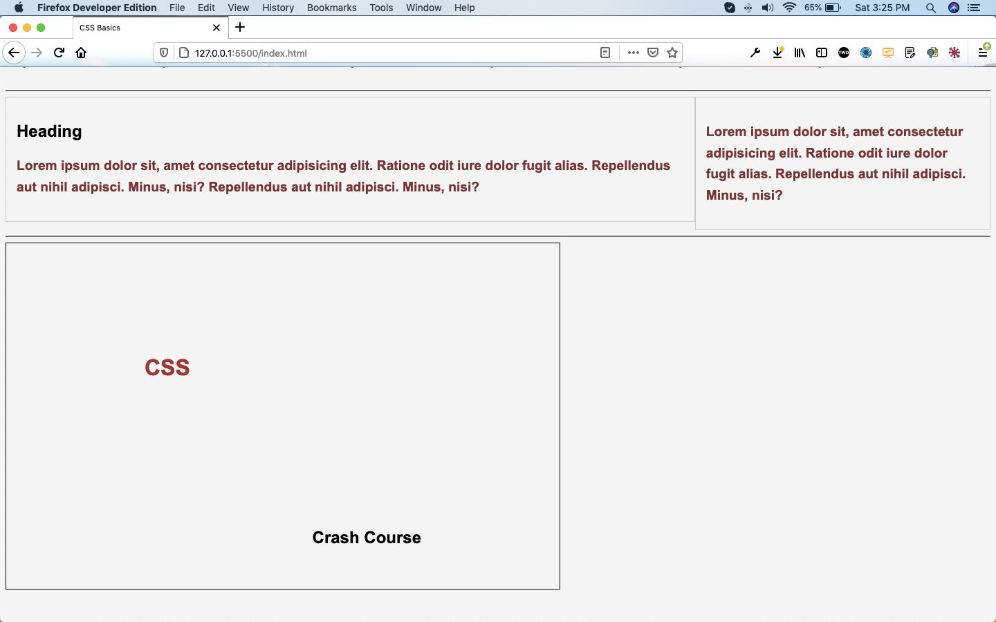
Task: Open the Apple menu
Action: [19, 8]
